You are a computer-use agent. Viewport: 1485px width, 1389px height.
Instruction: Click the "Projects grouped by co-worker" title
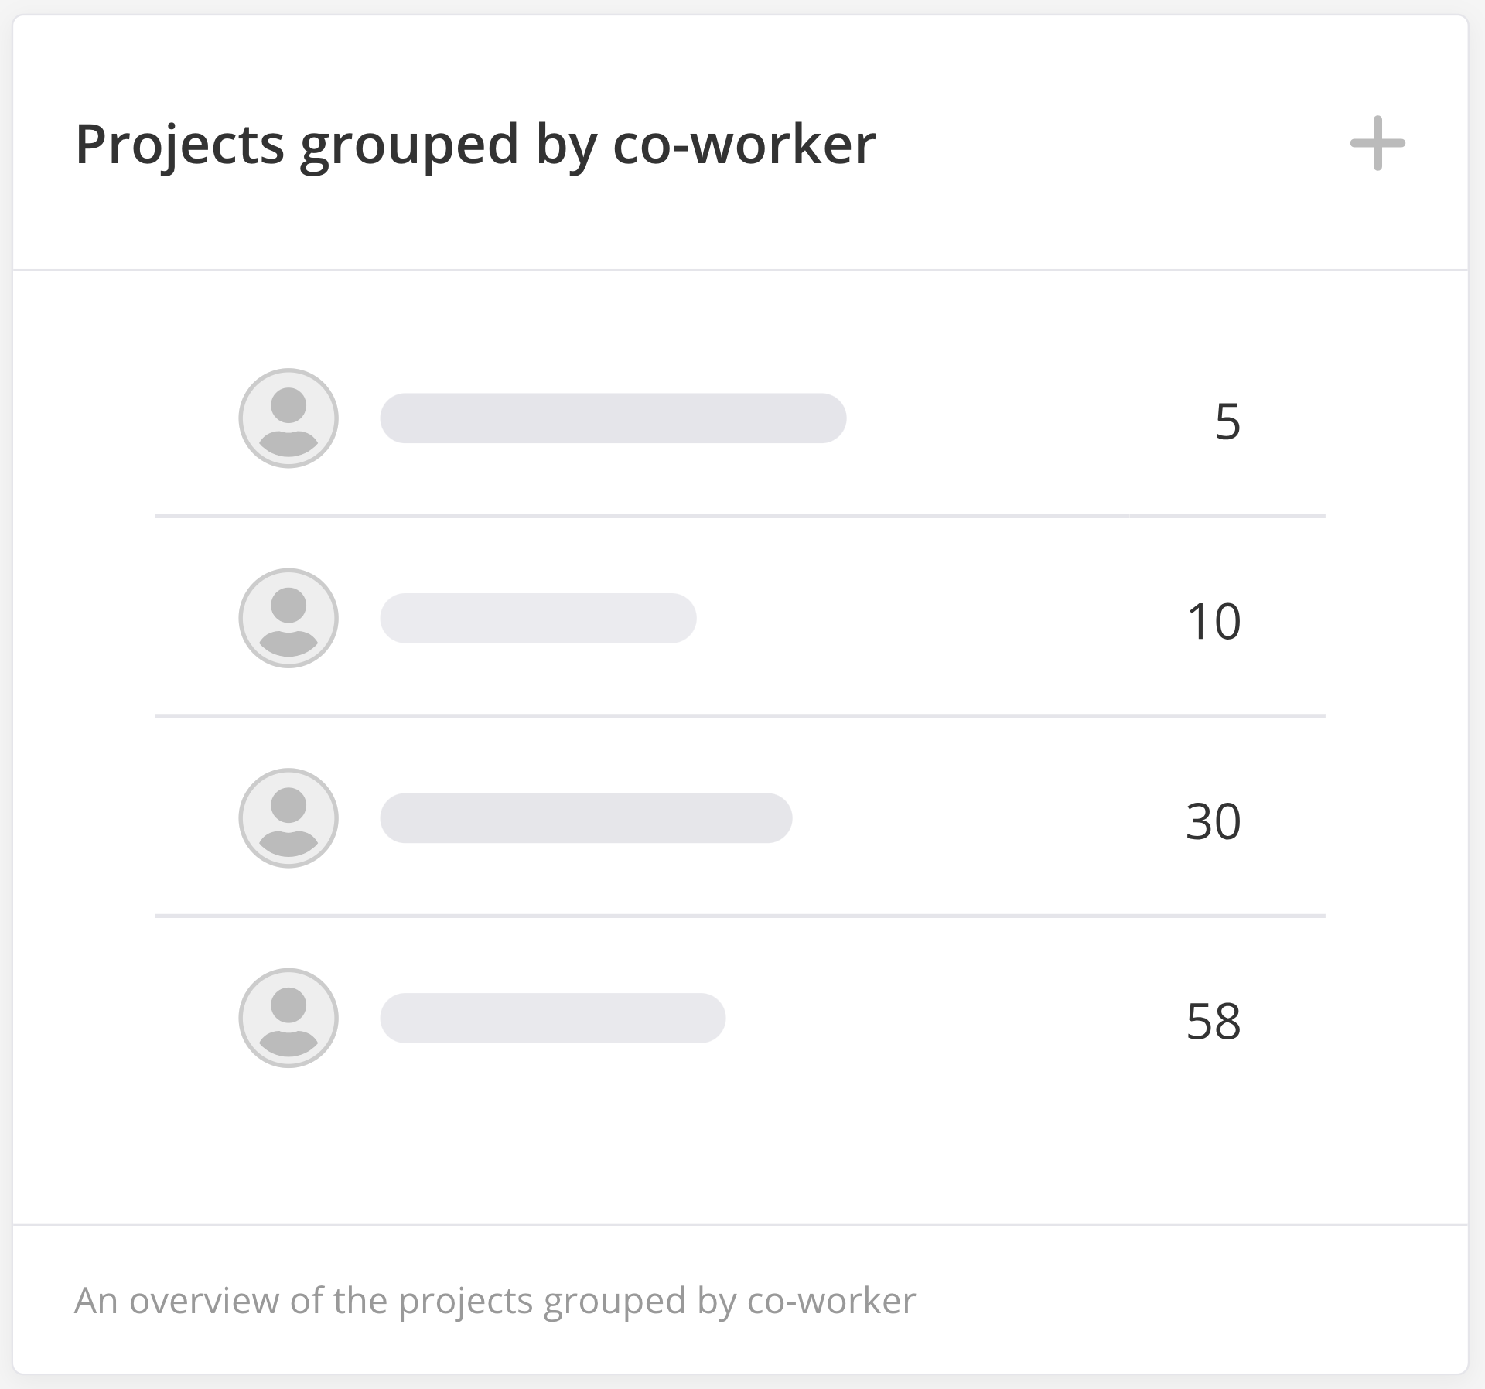tap(476, 145)
